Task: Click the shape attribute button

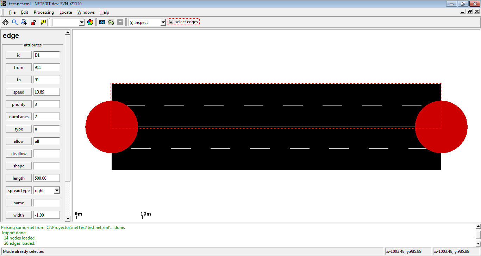Action: click(19, 166)
